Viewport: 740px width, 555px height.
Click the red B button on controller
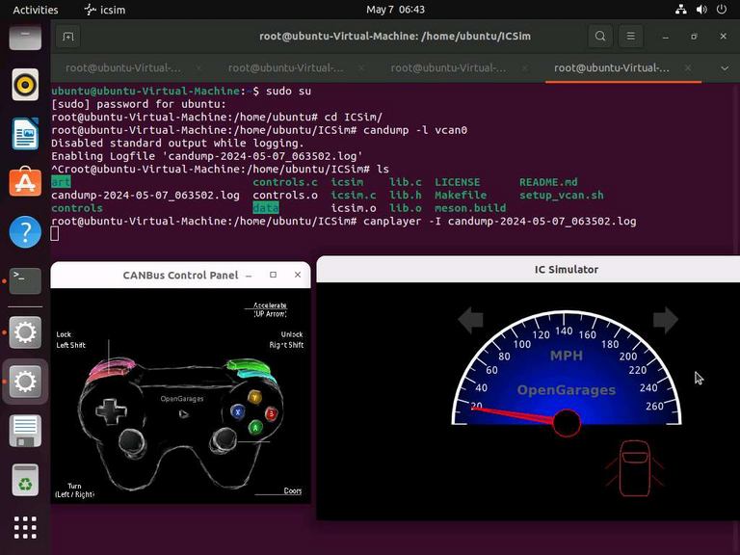(x=272, y=414)
